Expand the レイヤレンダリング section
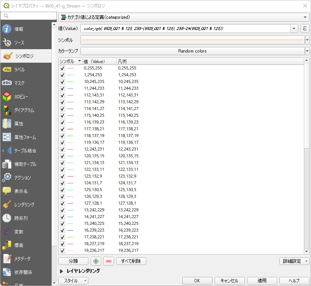Image resolution: width=311 pixels, height=286 pixels. click(62, 271)
